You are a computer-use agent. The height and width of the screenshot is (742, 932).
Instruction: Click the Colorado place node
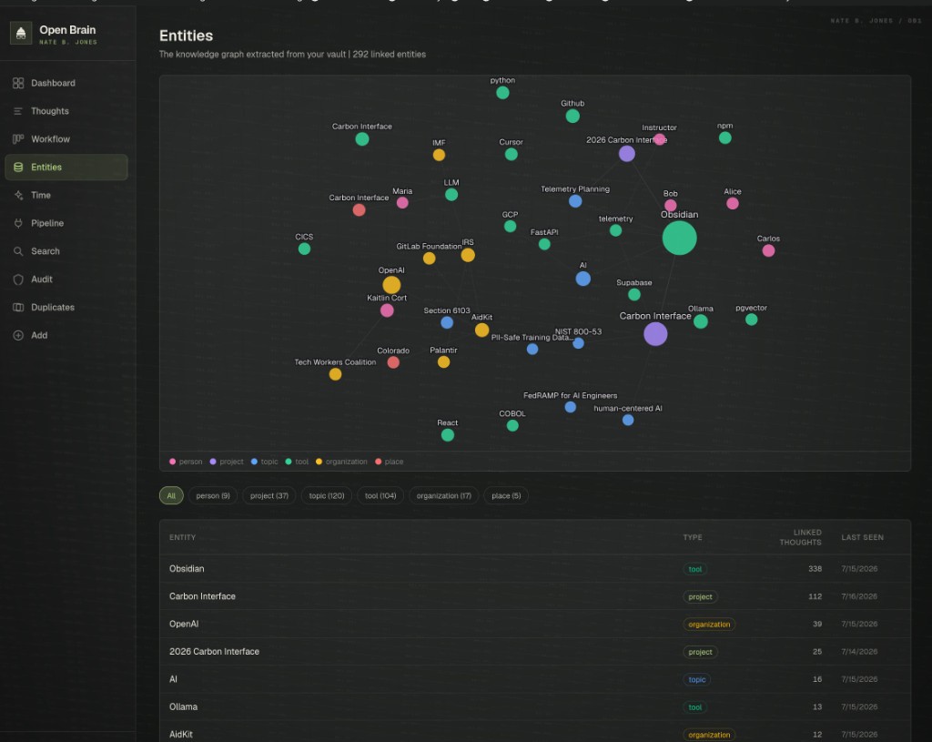pyautogui.click(x=393, y=362)
